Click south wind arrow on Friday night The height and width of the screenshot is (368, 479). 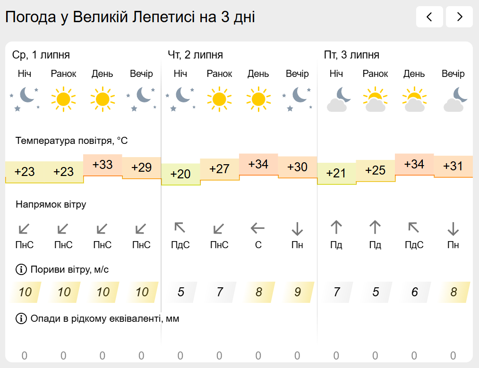336,227
